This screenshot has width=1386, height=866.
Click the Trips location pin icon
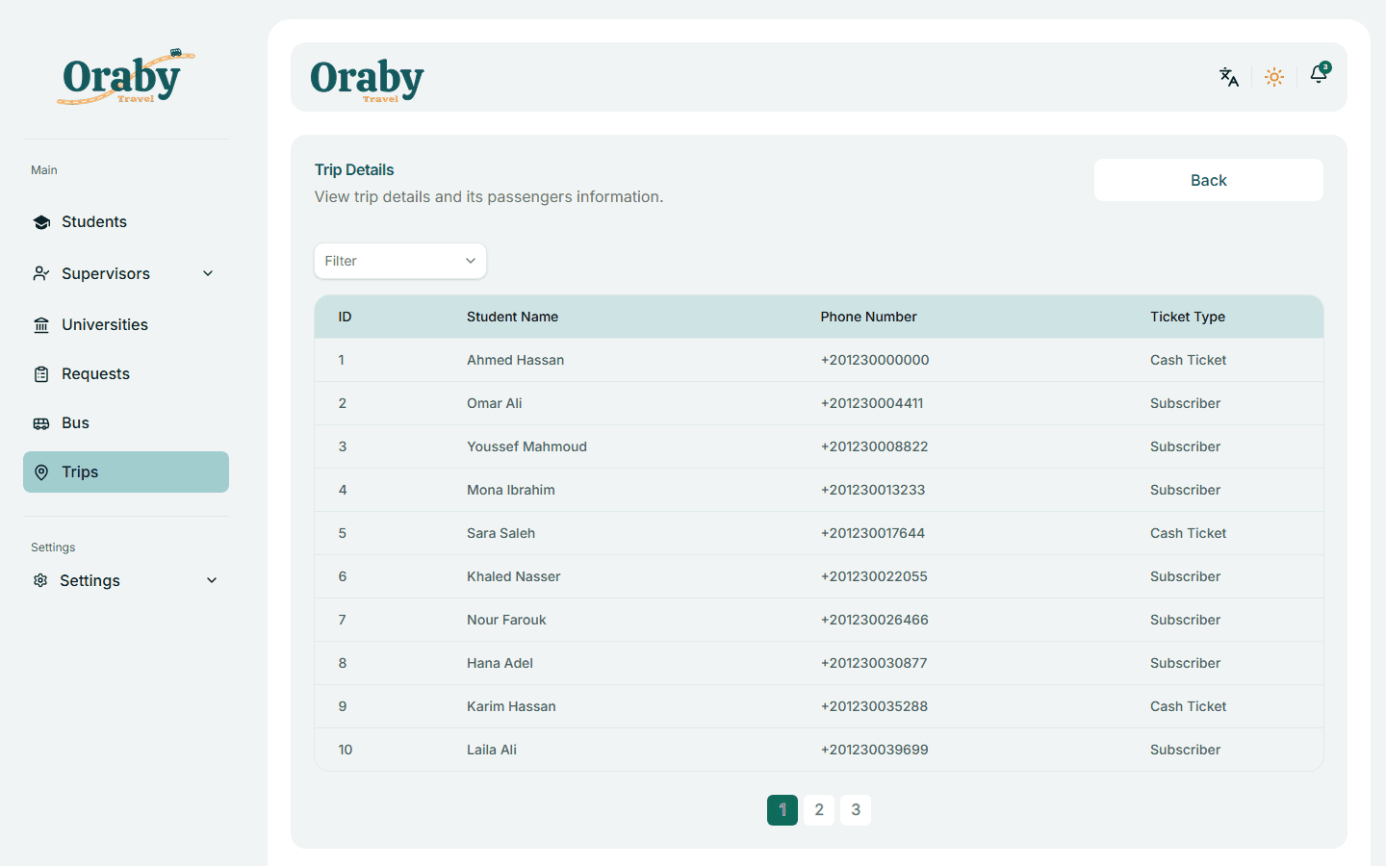(41, 472)
